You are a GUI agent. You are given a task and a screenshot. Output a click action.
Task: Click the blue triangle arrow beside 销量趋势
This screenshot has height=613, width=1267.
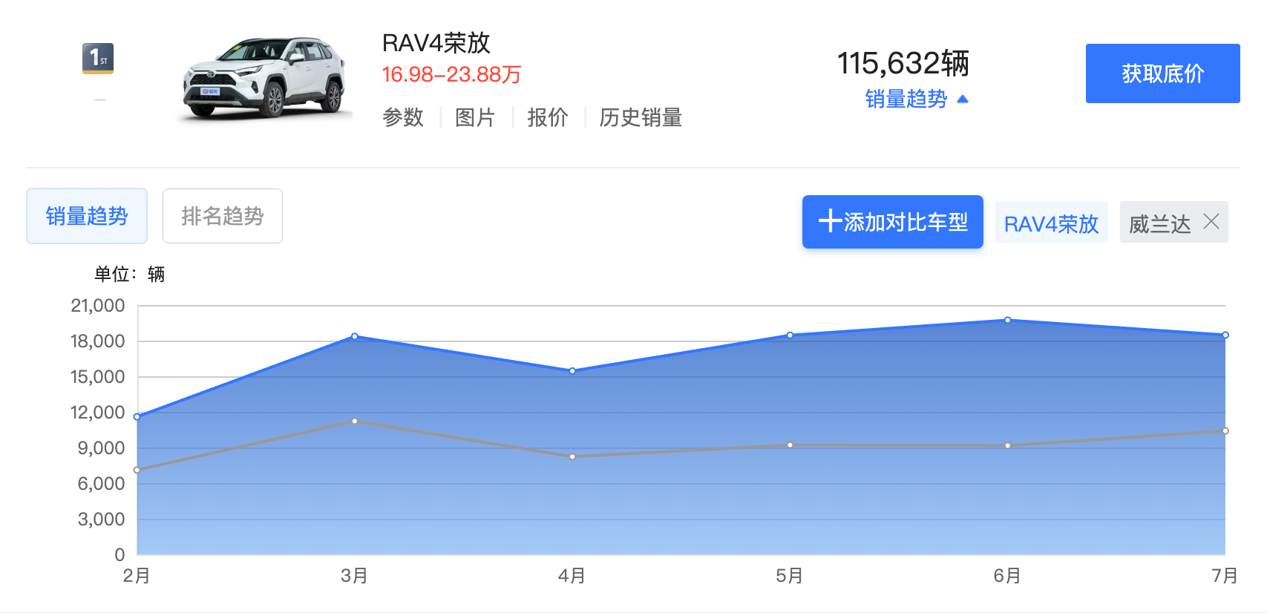[x=963, y=99]
